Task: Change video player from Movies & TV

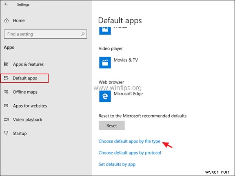Action: point(126,60)
